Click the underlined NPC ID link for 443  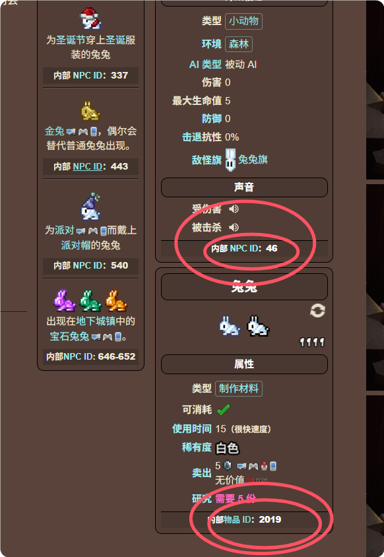pos(87,166)
